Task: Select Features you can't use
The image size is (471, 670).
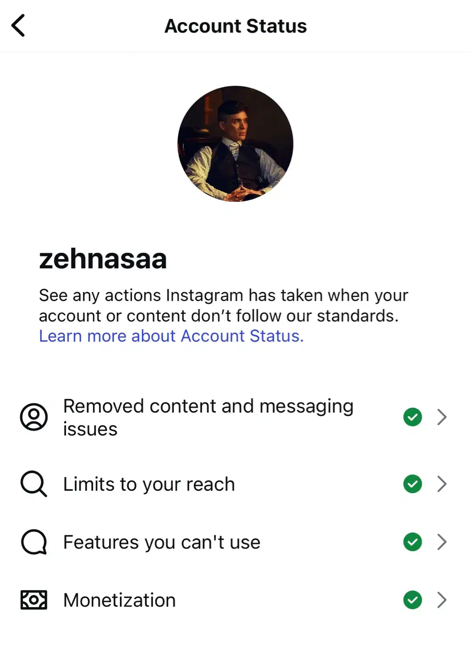Action: point(161,542)
